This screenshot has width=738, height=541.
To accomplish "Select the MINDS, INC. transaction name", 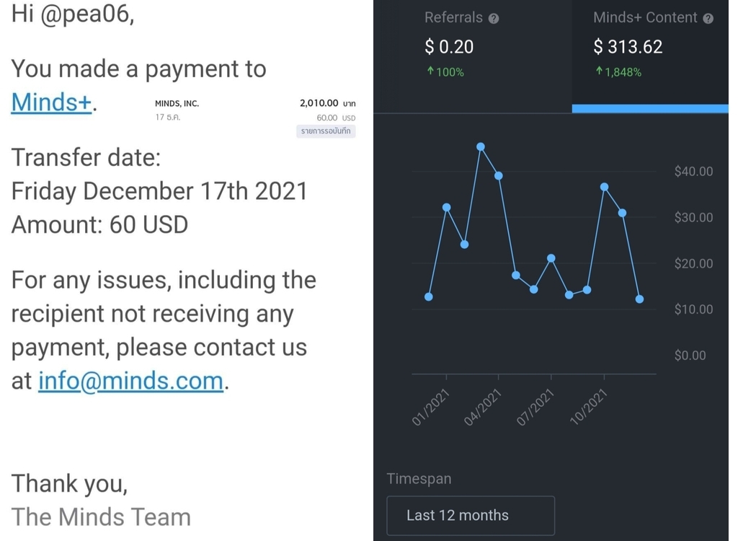I will tap(177, 104).
